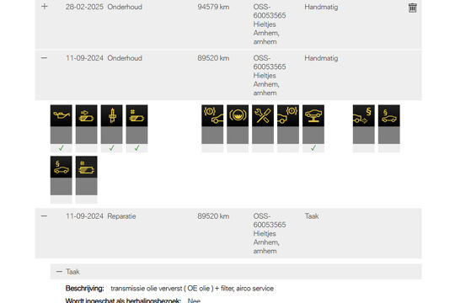Expand the 28-02-2025 Onderhoud entry
Screen dimensions: 455x303
44,7
